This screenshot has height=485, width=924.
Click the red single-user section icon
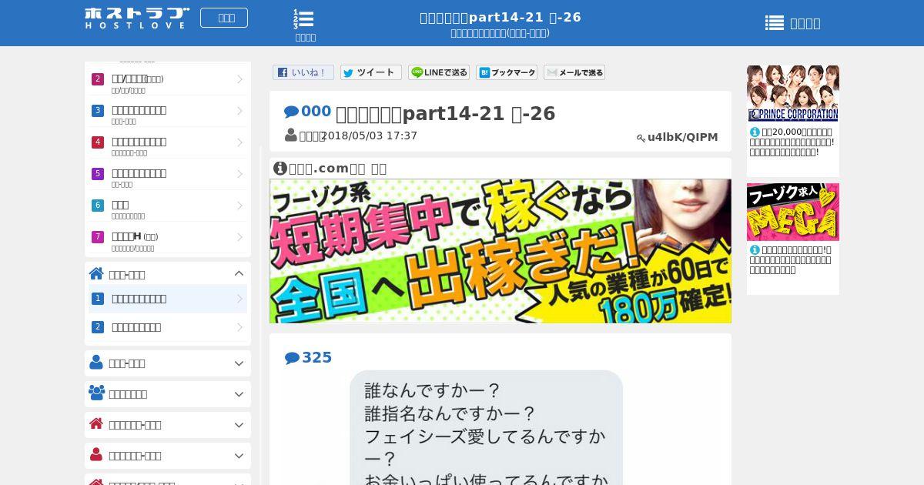click(x=96, y=454)
